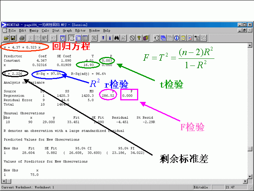Click the Help question mark toolbar icon
Viewport: 254px width, 191px height.
coord(139,38)
